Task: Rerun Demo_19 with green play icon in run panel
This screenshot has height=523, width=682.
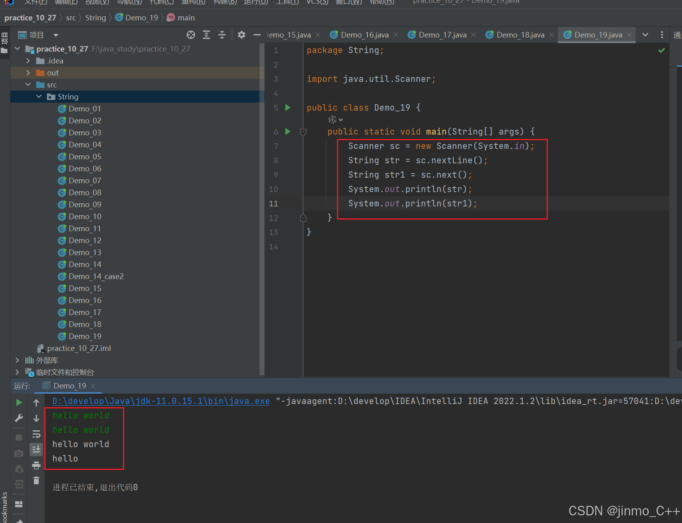Action: pos(19,402)
